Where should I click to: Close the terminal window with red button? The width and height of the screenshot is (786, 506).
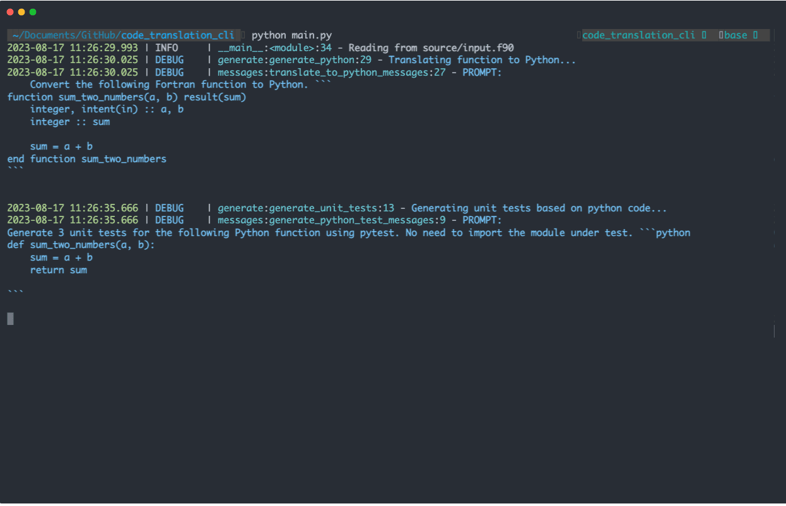[10, 12]
